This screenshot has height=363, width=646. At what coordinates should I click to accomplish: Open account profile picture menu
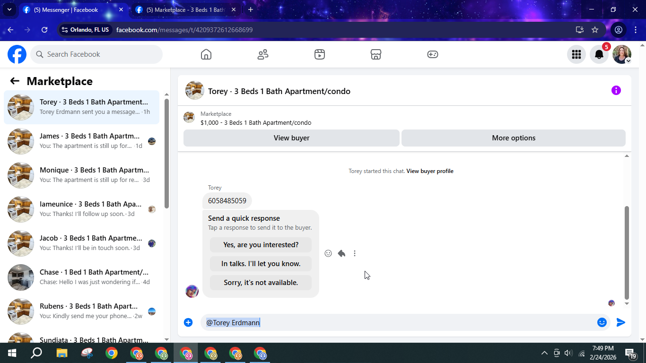[622, 54]
